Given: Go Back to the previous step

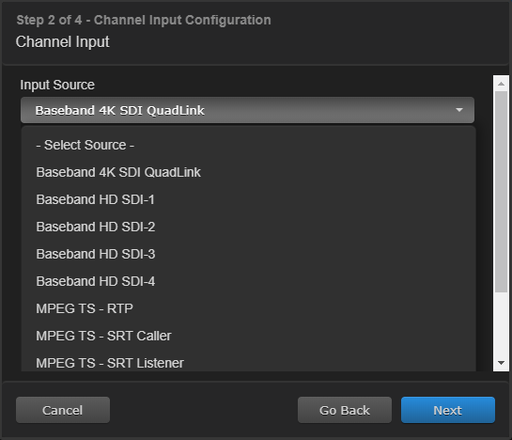Looking at the screenshot, I should pos(345,410).
